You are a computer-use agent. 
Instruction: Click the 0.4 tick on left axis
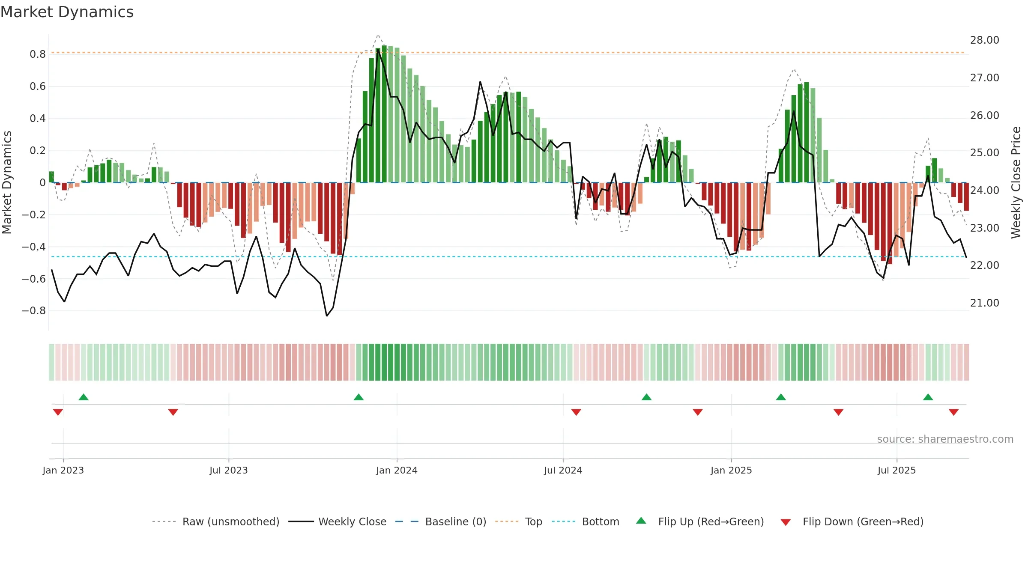38,119
